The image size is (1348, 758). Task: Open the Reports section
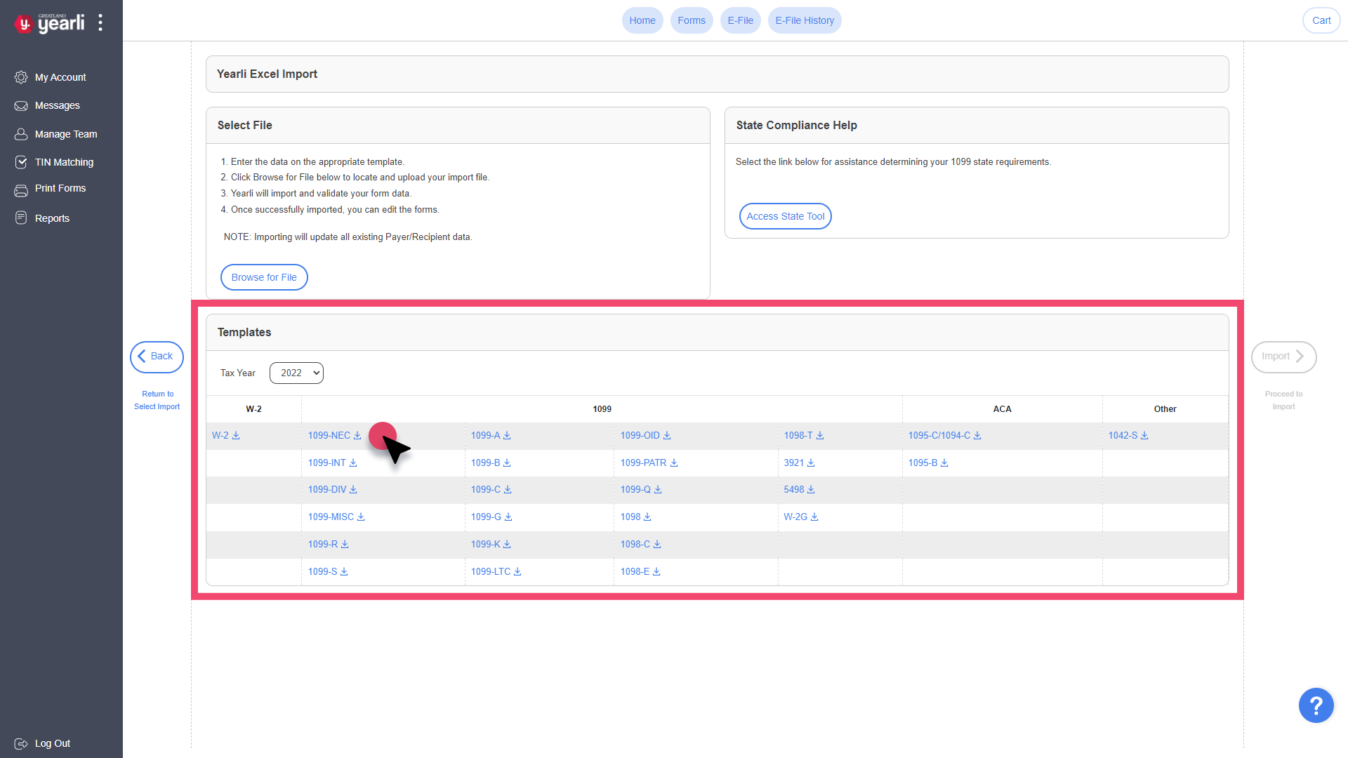[x=52, y=218]
